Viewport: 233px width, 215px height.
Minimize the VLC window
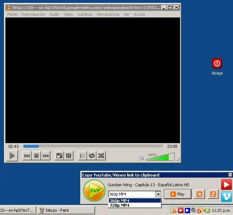point(163,8)
